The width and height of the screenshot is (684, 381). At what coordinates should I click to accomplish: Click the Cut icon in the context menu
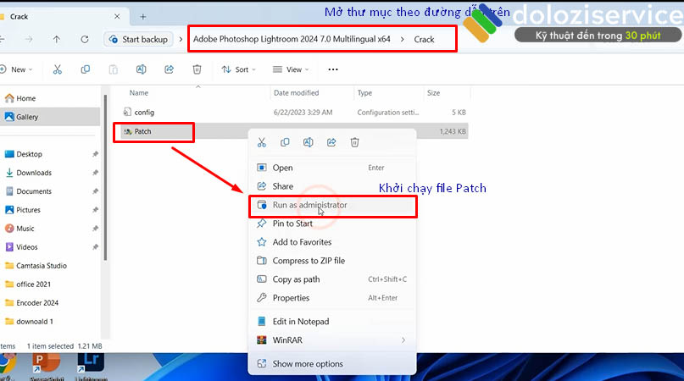[262, 142]
